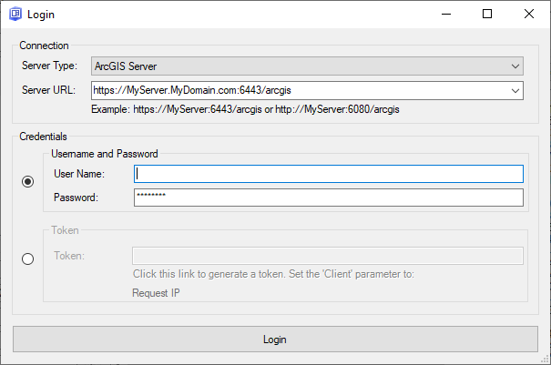Maximize the Login dialog window

pyautogui.click(x=487, y=15)
